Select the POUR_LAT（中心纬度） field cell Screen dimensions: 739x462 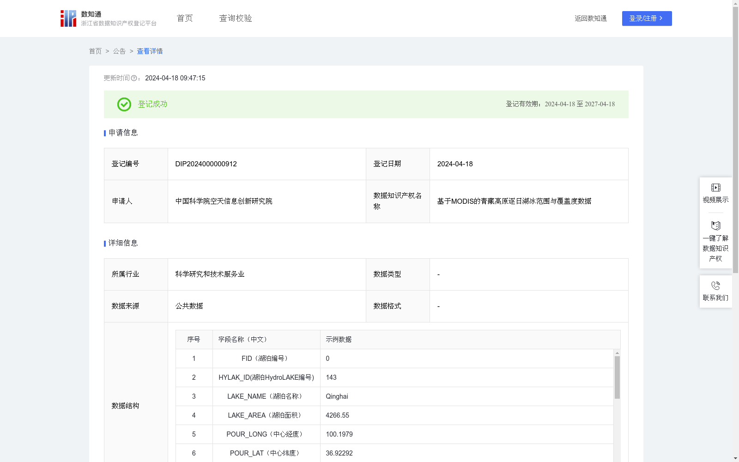(x=267, y=453)
